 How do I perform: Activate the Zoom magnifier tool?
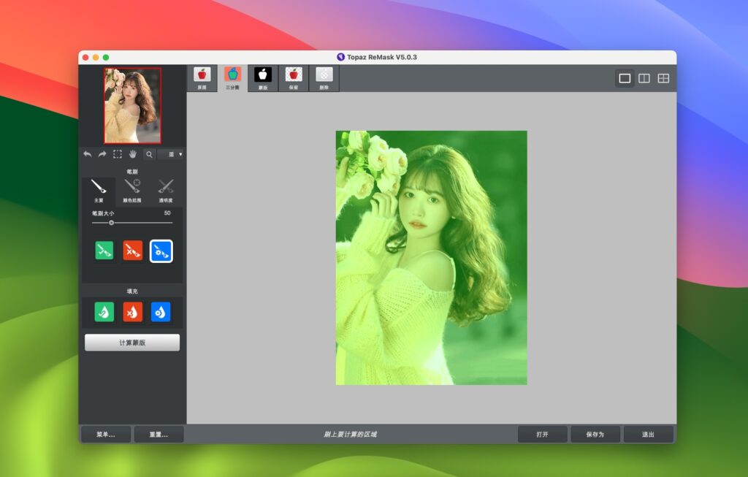tap(149, 154)
